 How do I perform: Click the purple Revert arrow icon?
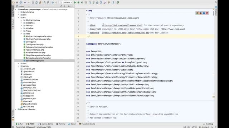[x=104, y=2]
